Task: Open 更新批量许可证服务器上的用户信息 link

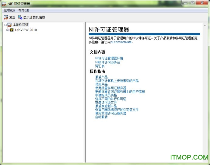Action: pos(120,92)
